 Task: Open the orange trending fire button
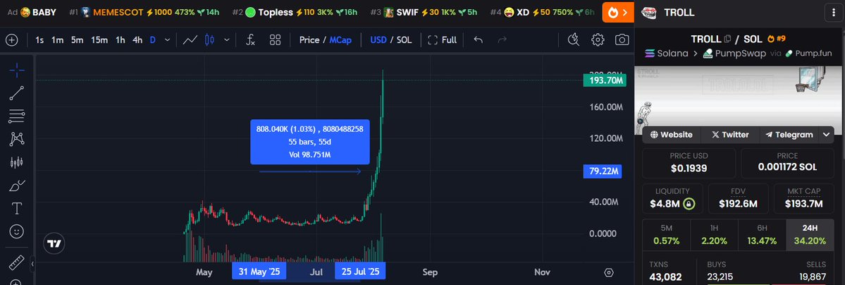(617, 13)
